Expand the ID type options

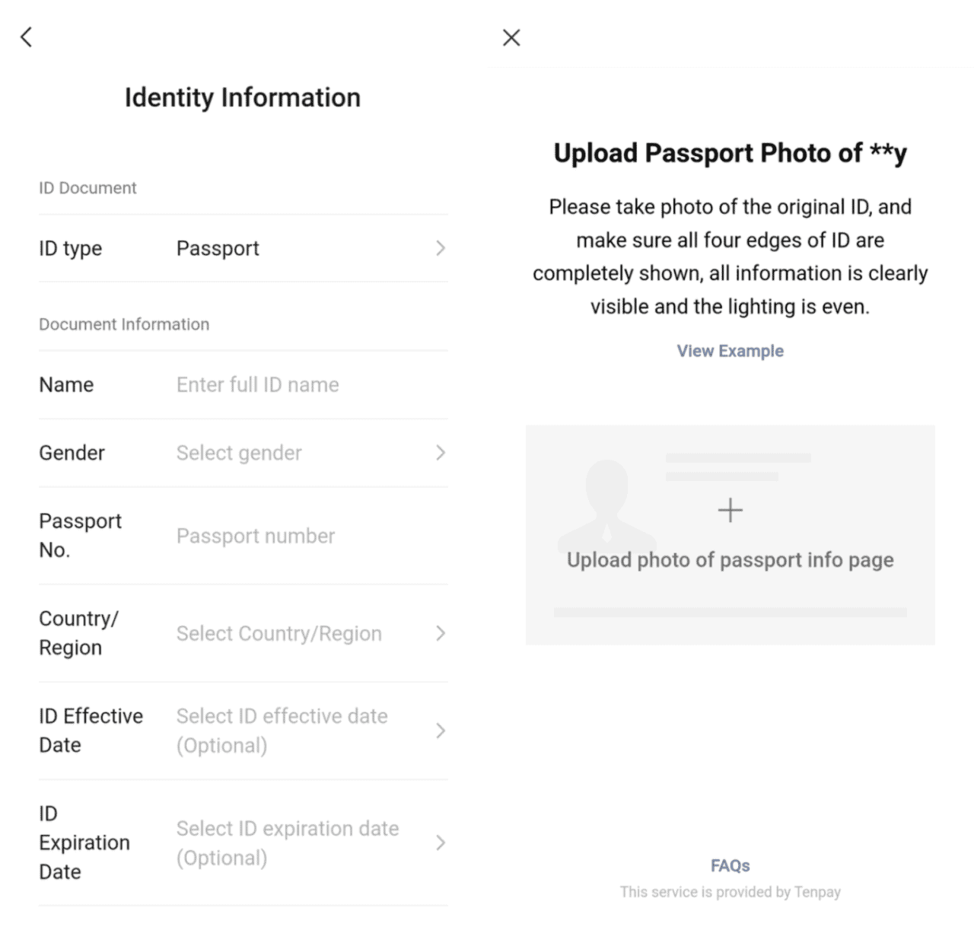coord(304,248)
